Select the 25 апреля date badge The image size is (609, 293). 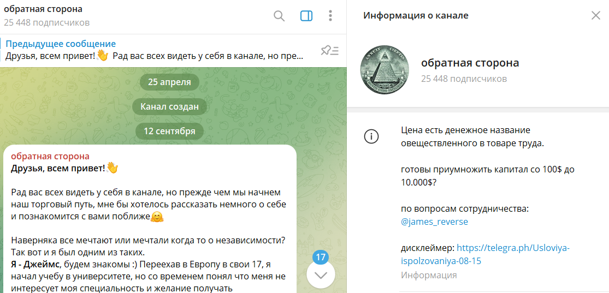(x=169, y=82)
